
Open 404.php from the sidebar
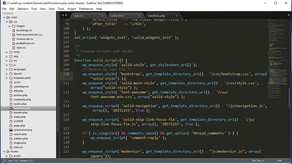coord(18,91)
